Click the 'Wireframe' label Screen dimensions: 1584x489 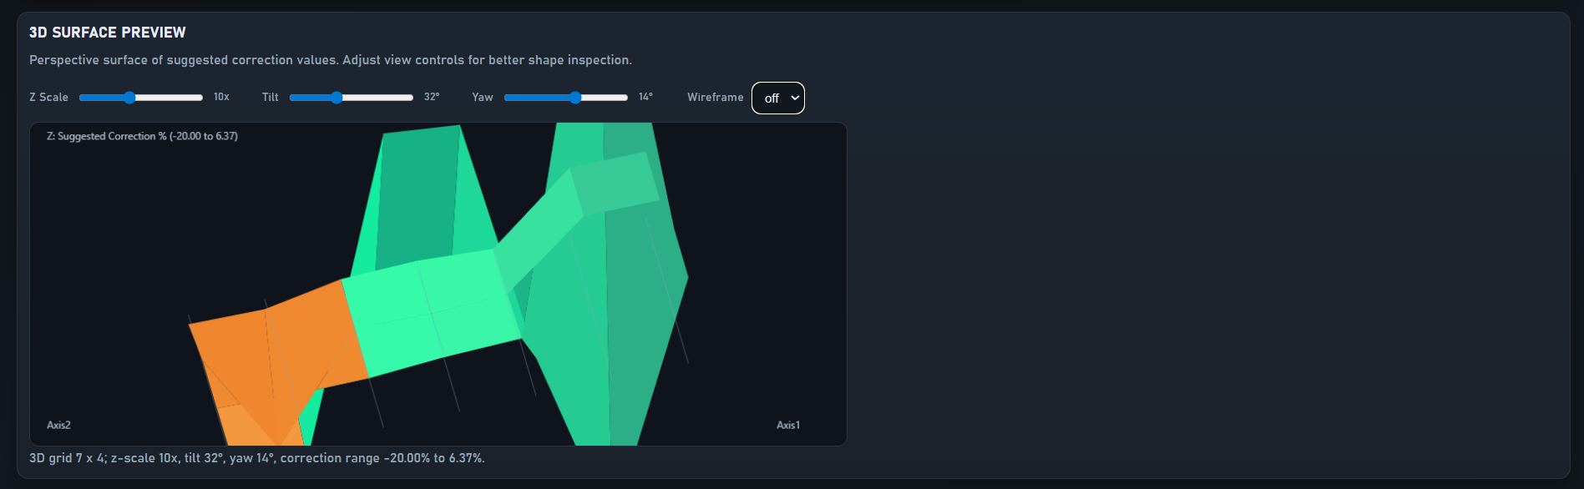pos(716,97)
